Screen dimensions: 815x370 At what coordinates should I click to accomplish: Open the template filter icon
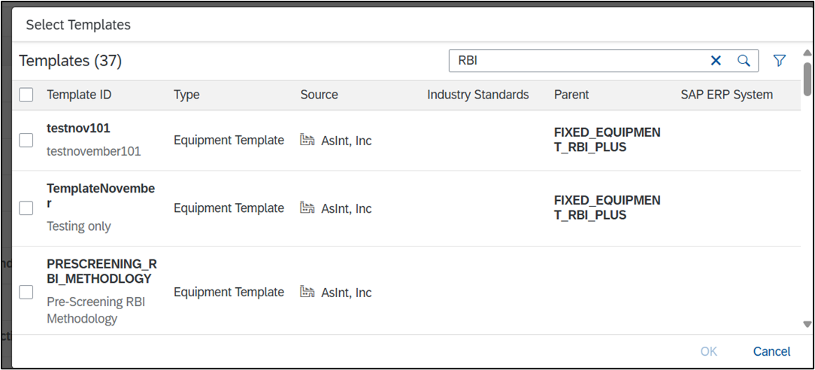pyautogui.click(x=780, y=61)
